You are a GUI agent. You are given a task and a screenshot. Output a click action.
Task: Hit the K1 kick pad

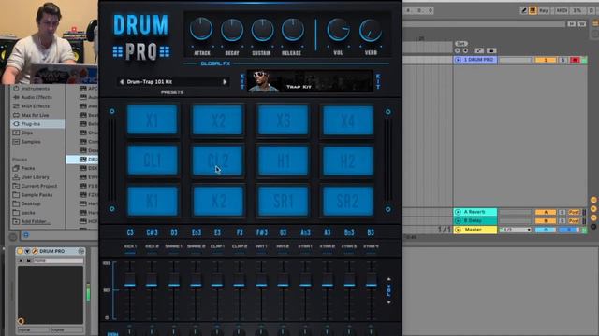tap(153, 202)
